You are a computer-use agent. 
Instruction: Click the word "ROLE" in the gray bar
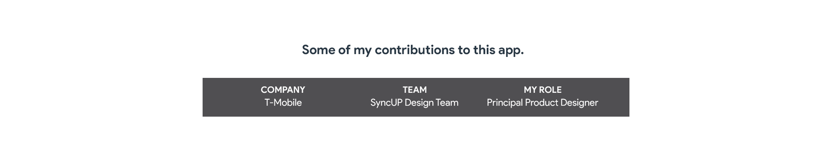pyautogui.click(x=550, y=90)
